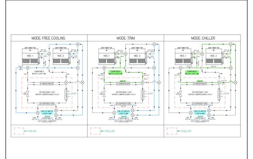Click highlighted CHILLED WATER LOOP label, Chiller

pos(200,112)
